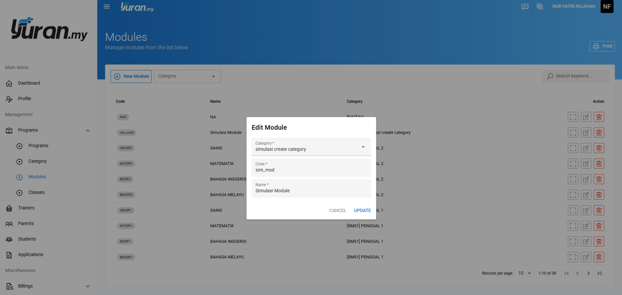Click the Name column header

pyautogui.click(x=215, y=101)
